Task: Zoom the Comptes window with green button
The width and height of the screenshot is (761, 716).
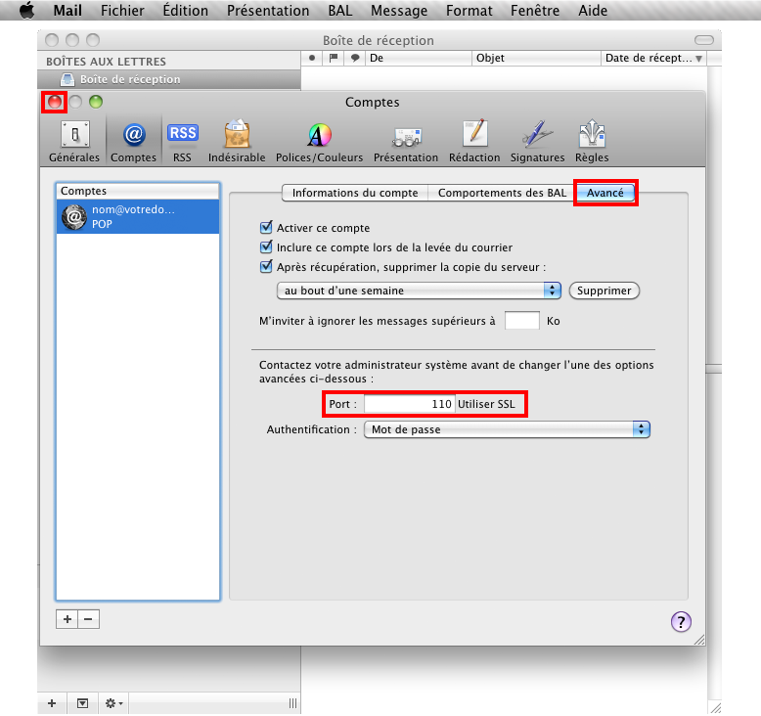Action: [96, 102]
